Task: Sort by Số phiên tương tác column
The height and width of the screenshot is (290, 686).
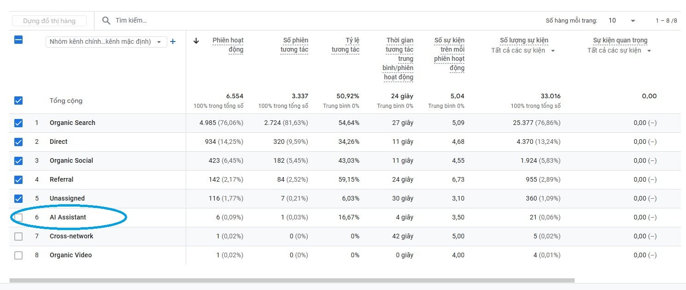Action: coord(294,45)
